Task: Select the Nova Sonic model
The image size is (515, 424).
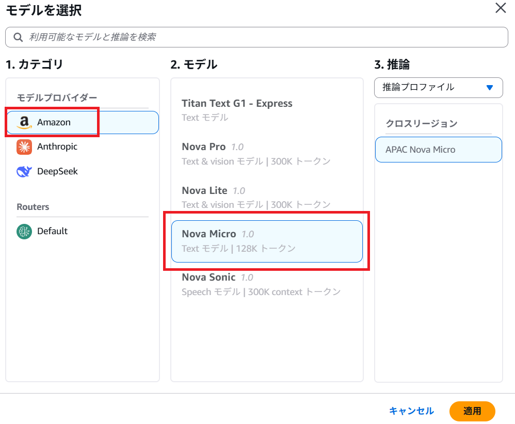Action: pyautogui.click(x=267, y=284)
